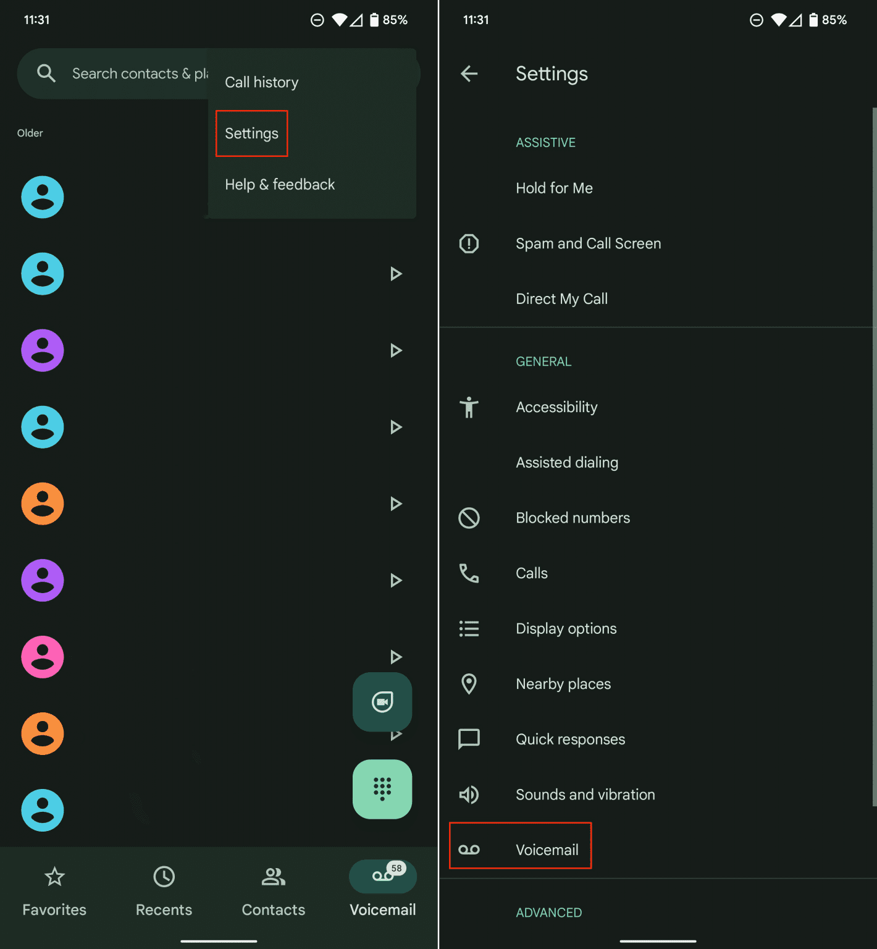Image resolution: width=877 pixels, height=949 pixels.
Task: Open the Hold for Me setting
Action: (554, 188)
